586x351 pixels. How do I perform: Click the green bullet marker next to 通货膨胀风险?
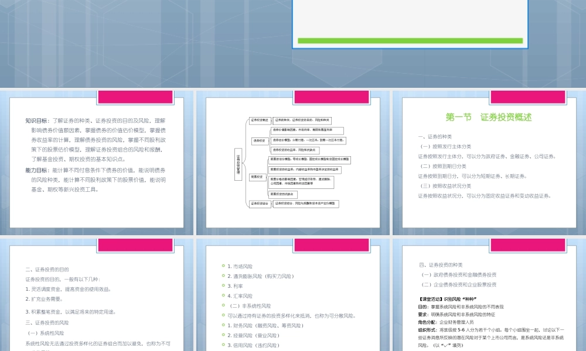(223, 276)
